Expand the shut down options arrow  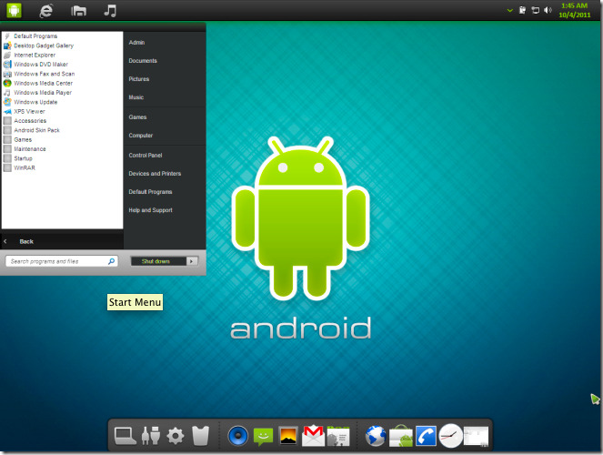click(192, 261)
